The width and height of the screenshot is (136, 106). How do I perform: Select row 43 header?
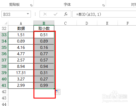4,98
